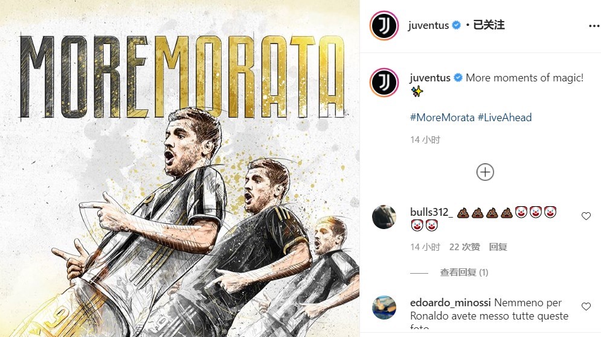View the 22 次赞 likes list
Image resolution: width=601 pixels, height=337 pixels.
(464, 247)
